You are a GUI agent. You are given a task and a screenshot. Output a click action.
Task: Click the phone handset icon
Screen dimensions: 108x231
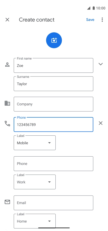[7, 124]
